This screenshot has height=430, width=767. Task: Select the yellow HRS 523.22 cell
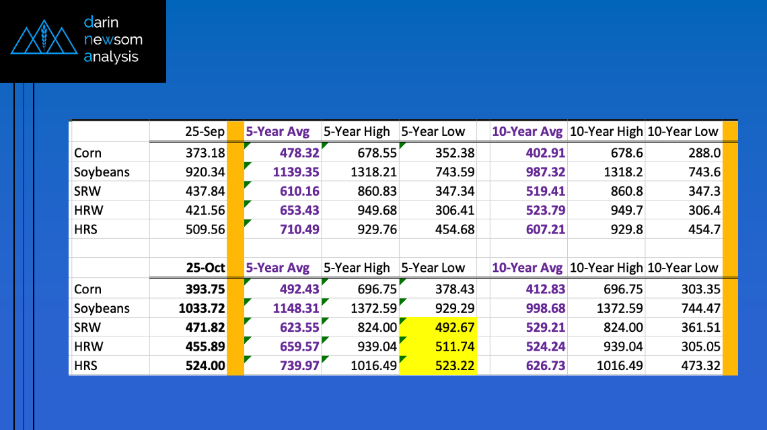pyautogui.click(x=438, y=367)
